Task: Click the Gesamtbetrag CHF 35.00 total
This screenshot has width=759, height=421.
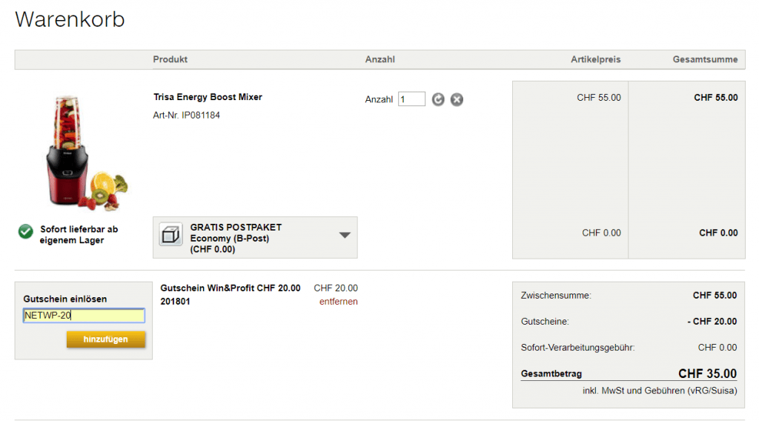Action: pos(706,374)
